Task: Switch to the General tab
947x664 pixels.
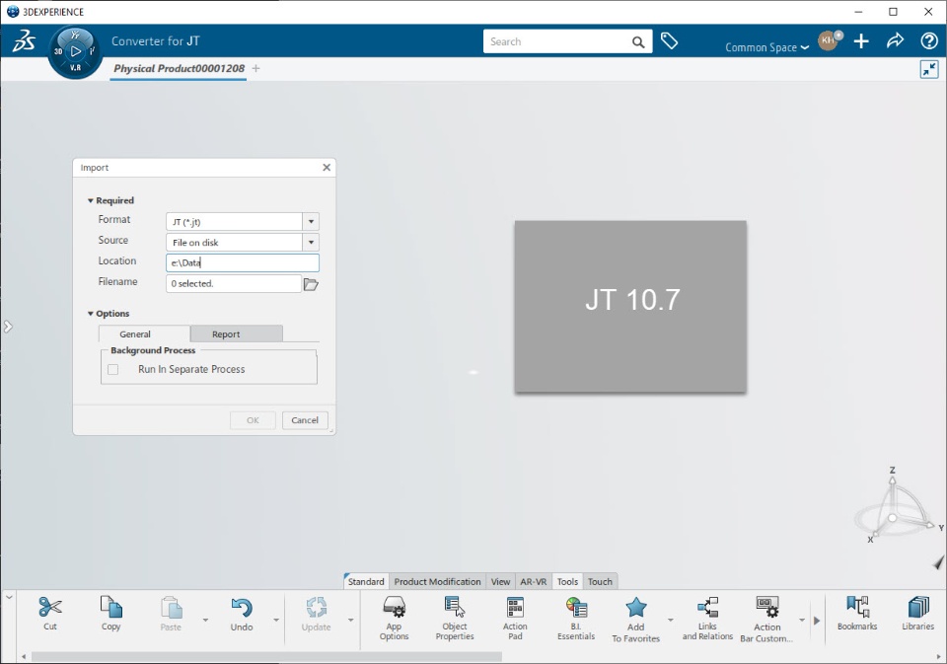Action: click(144, 334)
